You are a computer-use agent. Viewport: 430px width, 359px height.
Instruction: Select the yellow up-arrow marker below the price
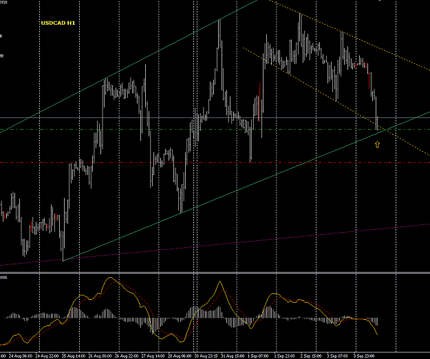click(x=377, y=144)
